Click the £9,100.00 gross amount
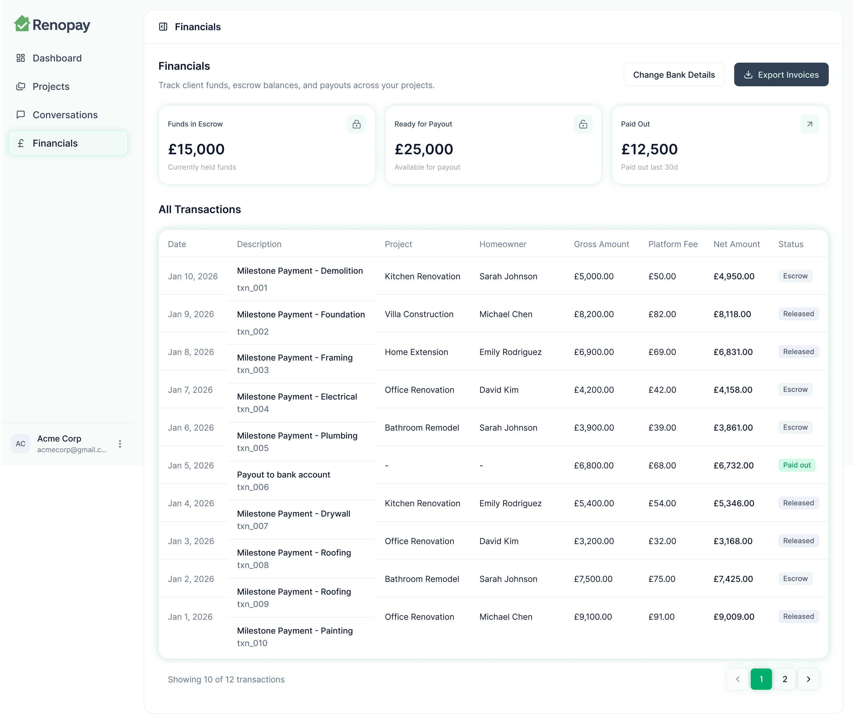Image resolution: width=853 pixels, height=714 pixels. pos(593,617)
